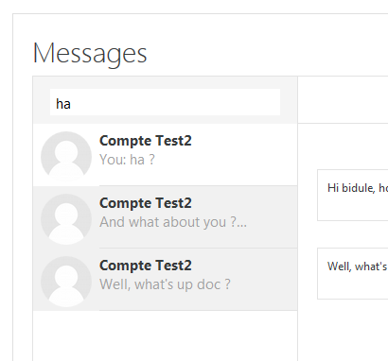Click the gray padding left of the search box
Screen dimensions: 388x361
point(42,102)
